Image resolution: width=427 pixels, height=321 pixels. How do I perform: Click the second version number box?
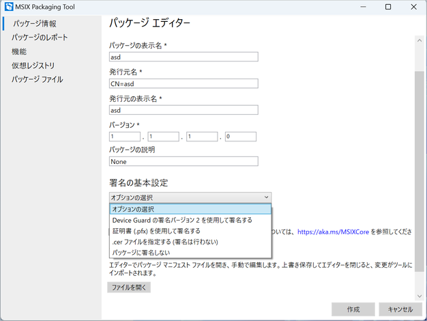164,137
